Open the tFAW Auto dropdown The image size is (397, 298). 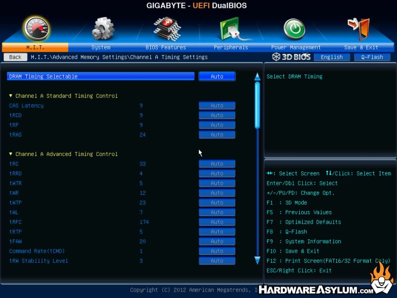click(x=217, y=241)
